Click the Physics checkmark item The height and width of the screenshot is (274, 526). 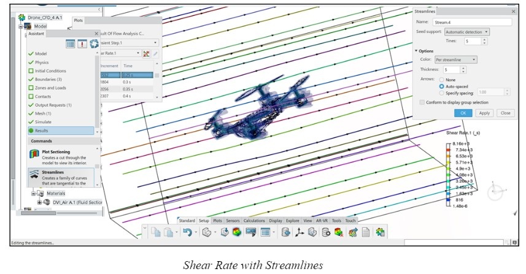point(39,63)
